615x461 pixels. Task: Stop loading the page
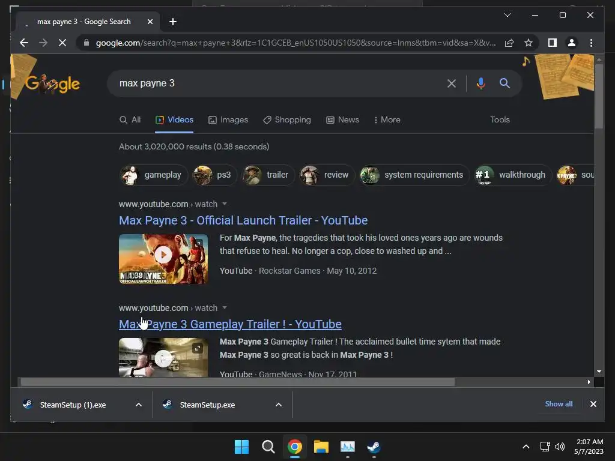62,43
